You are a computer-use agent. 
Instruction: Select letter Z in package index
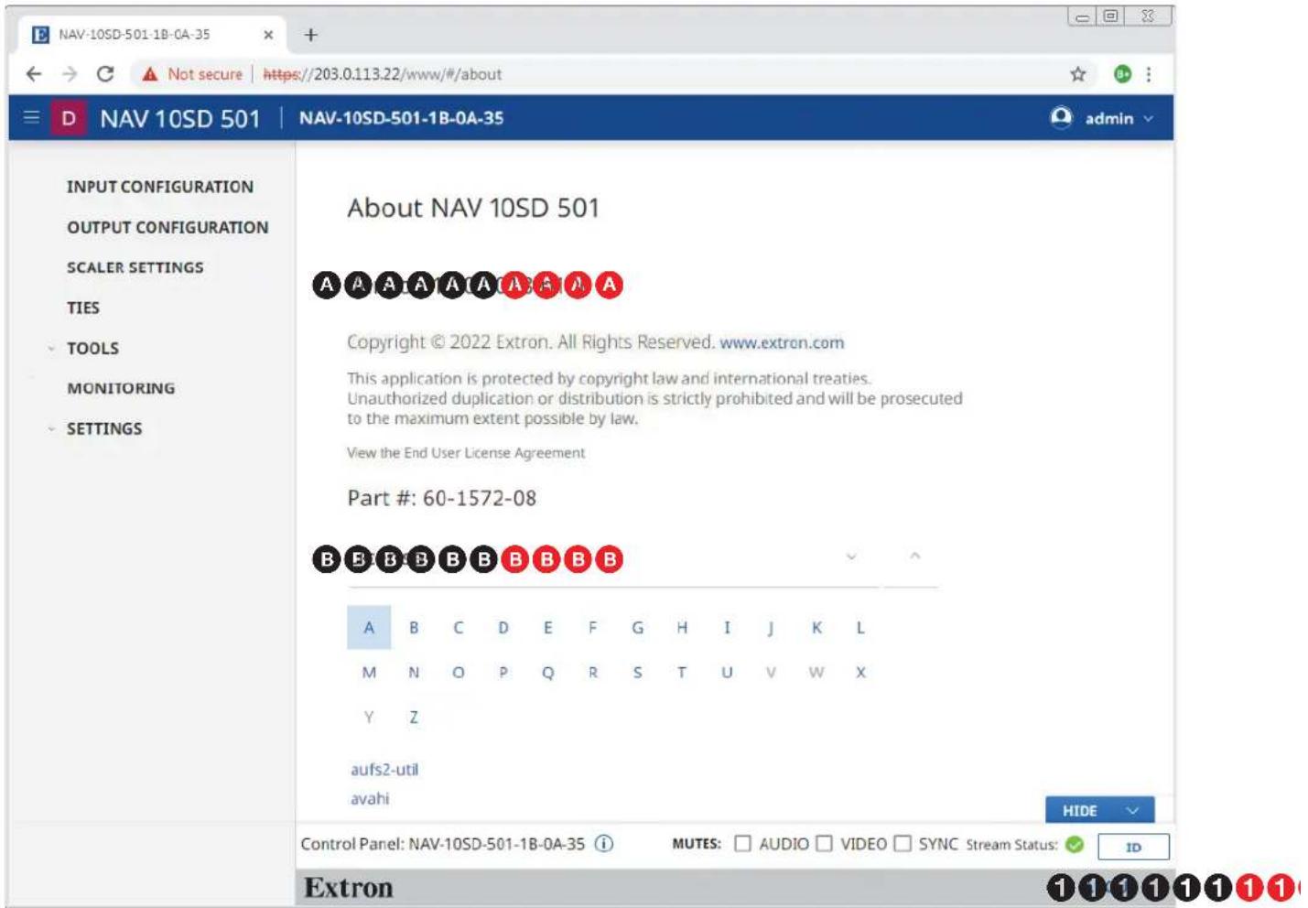click(414, 717)
